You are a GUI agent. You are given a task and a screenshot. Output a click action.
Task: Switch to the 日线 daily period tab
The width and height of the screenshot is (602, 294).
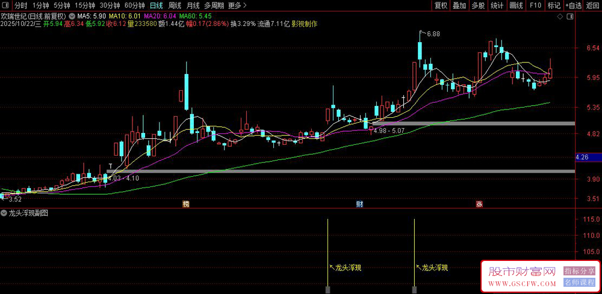point(156,5)
